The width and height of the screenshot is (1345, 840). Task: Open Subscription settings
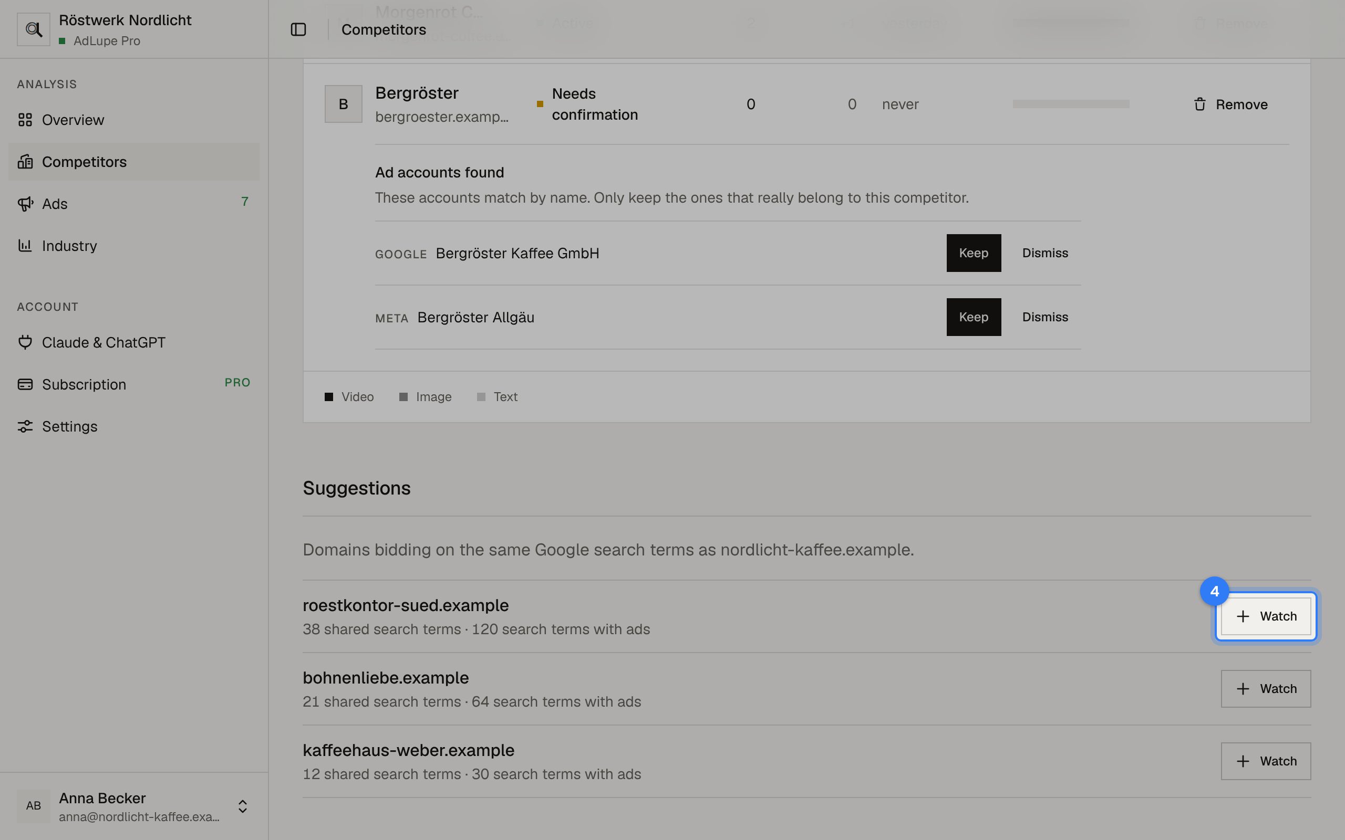pyautogui.click(x=134, y=384)
